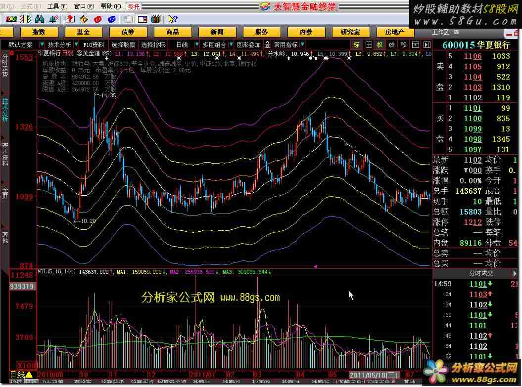Toggle the 线 drawing-line button
522x387 pixels.
click(391, 44)
